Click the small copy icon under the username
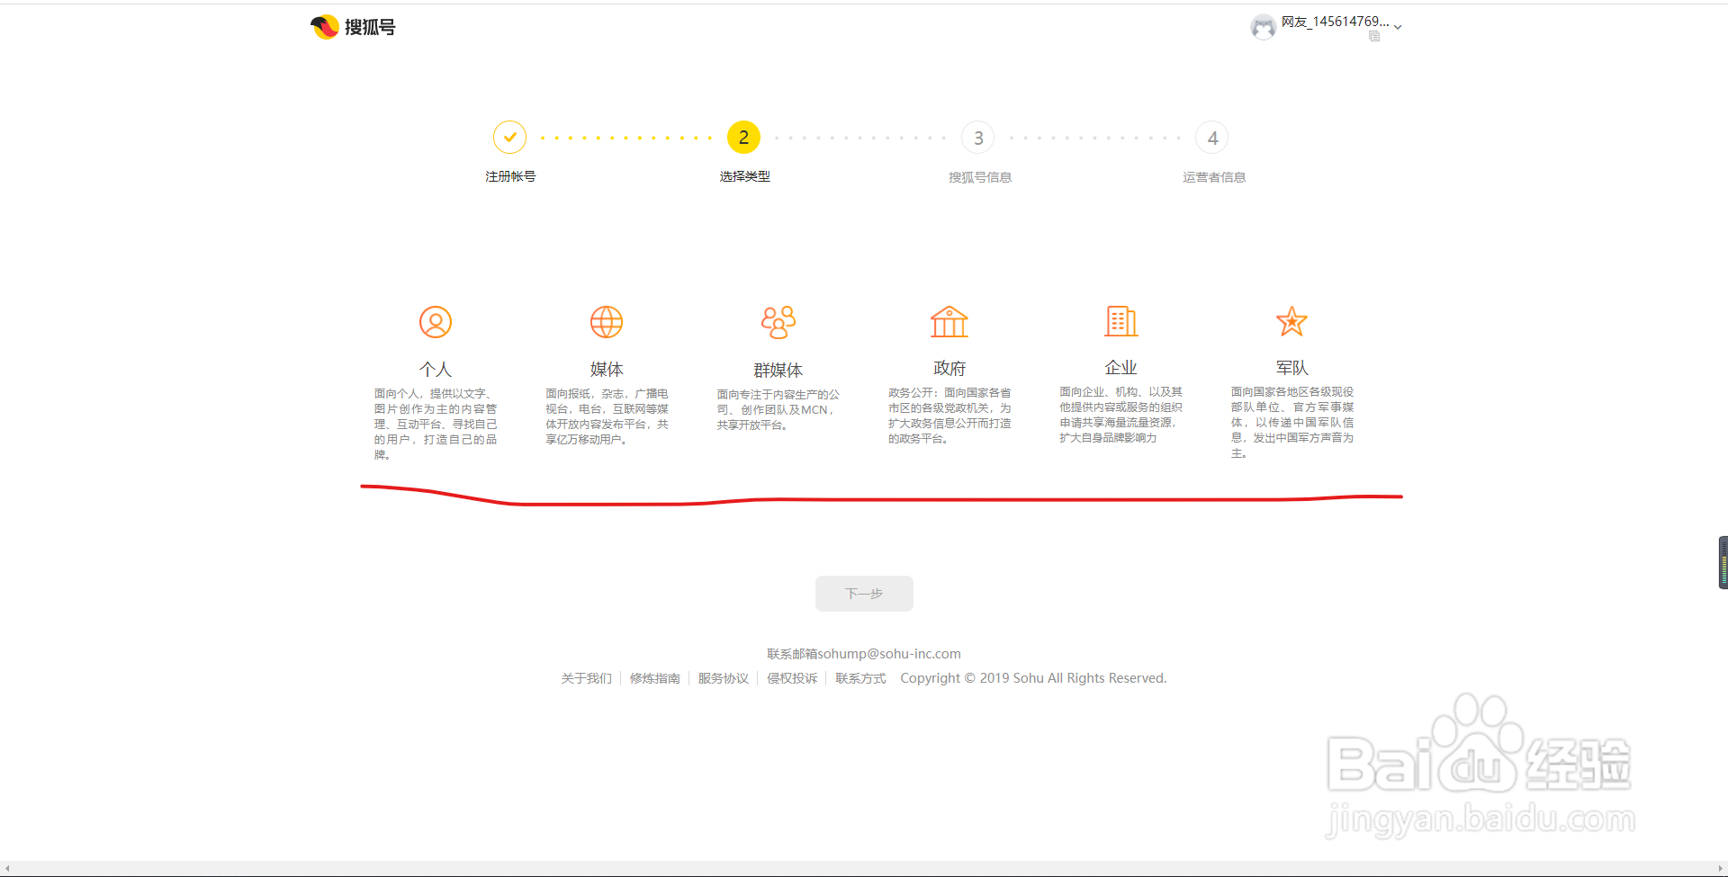This screenshot has height=877, width=1728. click(1374, 36)
